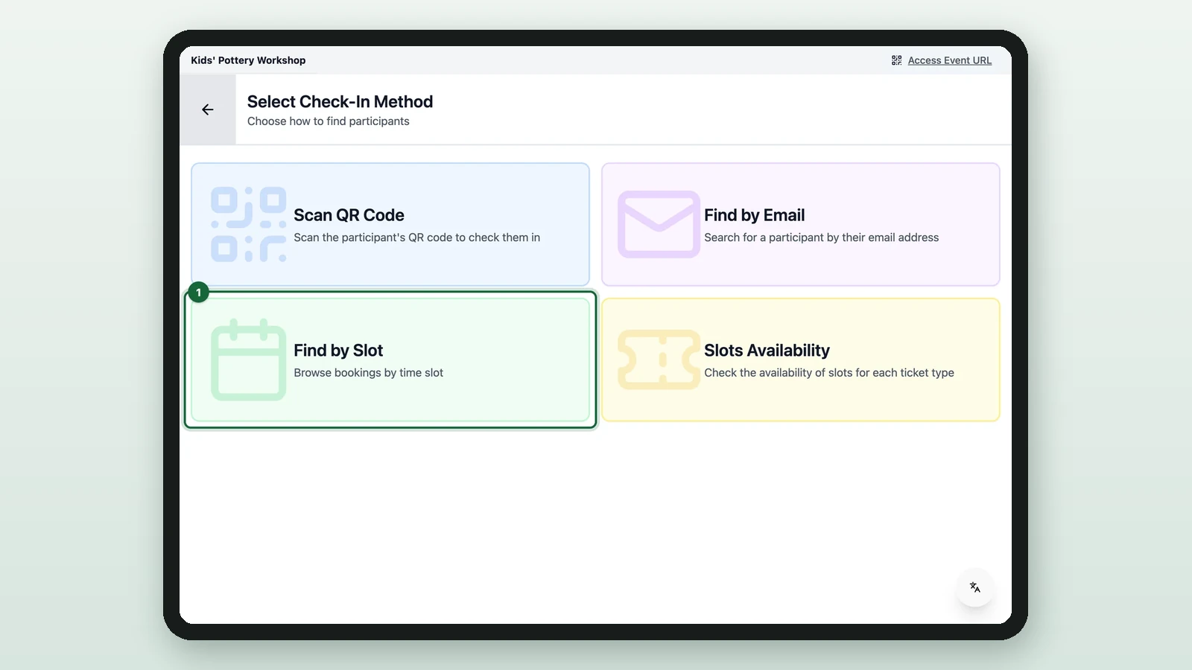
Task: Choose the Find by Email title
Action: [754, 215]
